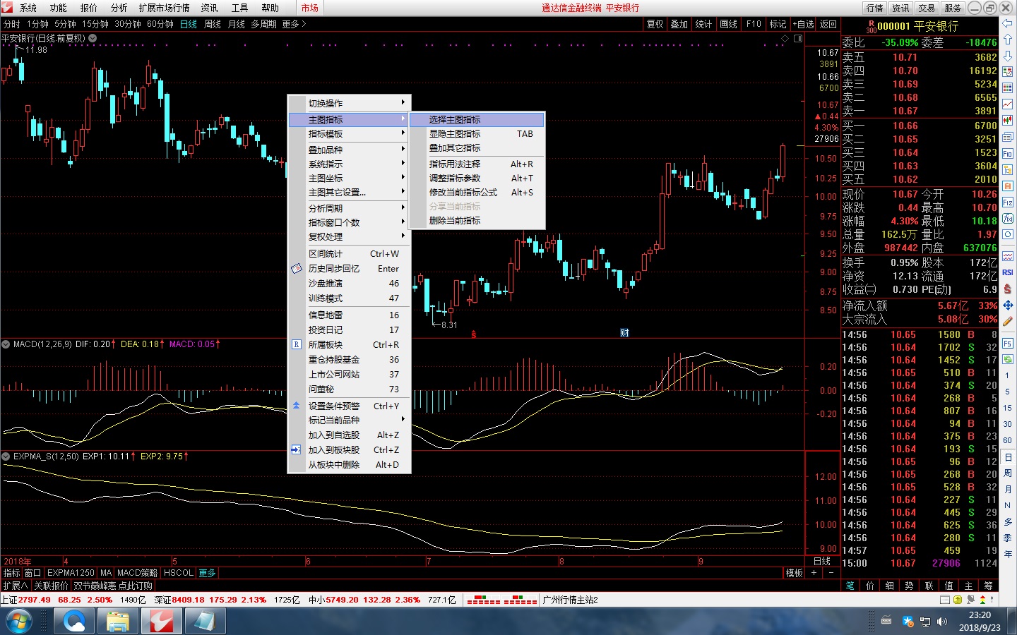Click the 广州行情主站2 status text
The width and height of the screenshot is (1017, 635).
coord(571,600)
